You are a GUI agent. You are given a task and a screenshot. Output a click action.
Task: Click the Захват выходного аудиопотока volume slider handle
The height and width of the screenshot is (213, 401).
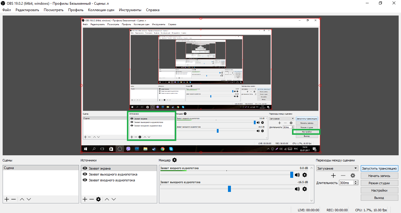[x=229, y=189]
